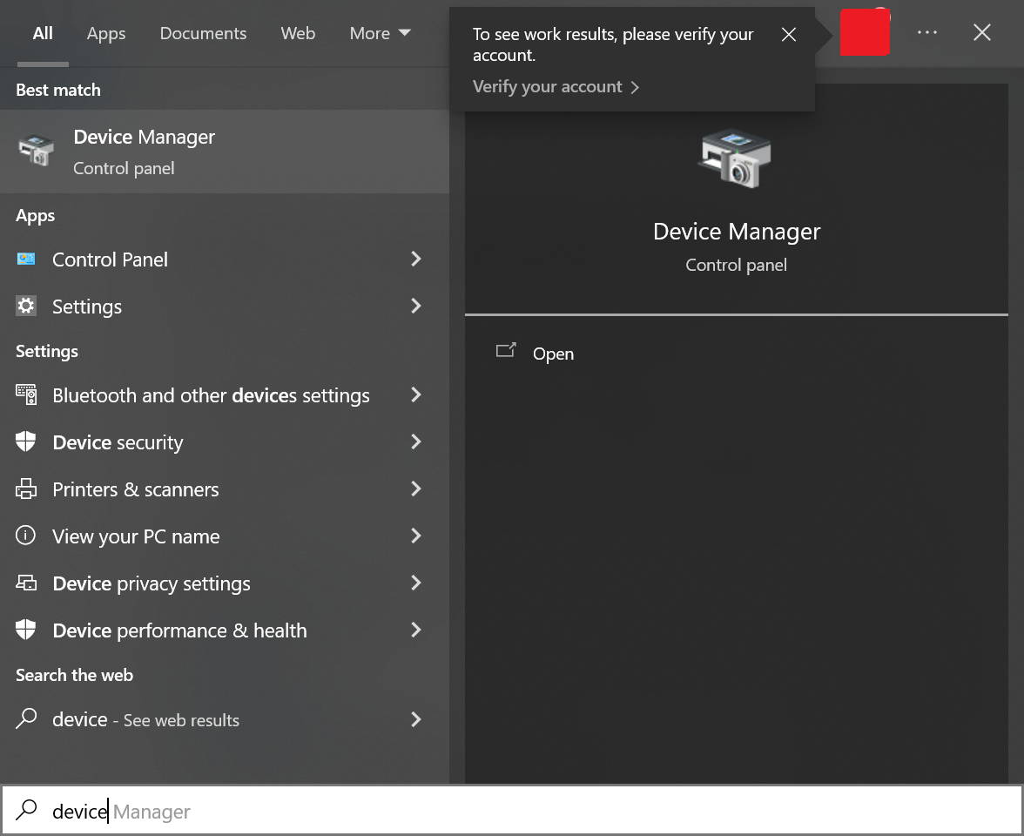This screenshot has width=1024, height=836.
Task: Select the Control Panel app result
Action: pos(224,260)
